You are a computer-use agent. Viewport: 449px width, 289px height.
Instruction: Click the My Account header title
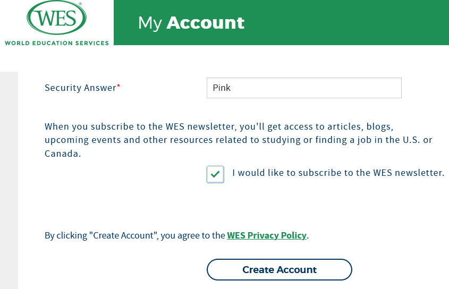(x=191, y=23)
